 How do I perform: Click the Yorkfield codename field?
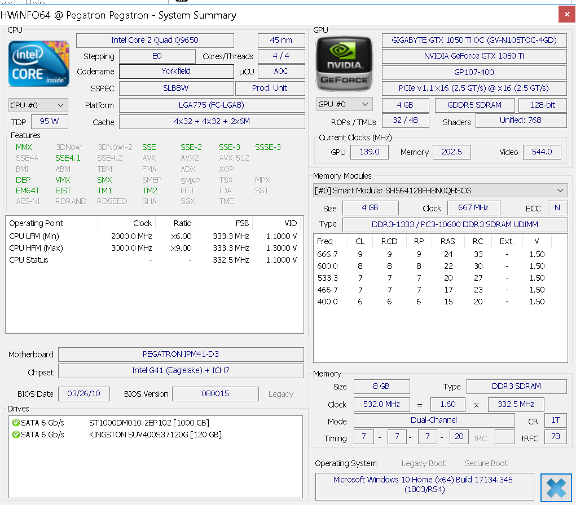click(x=177, y=71)
